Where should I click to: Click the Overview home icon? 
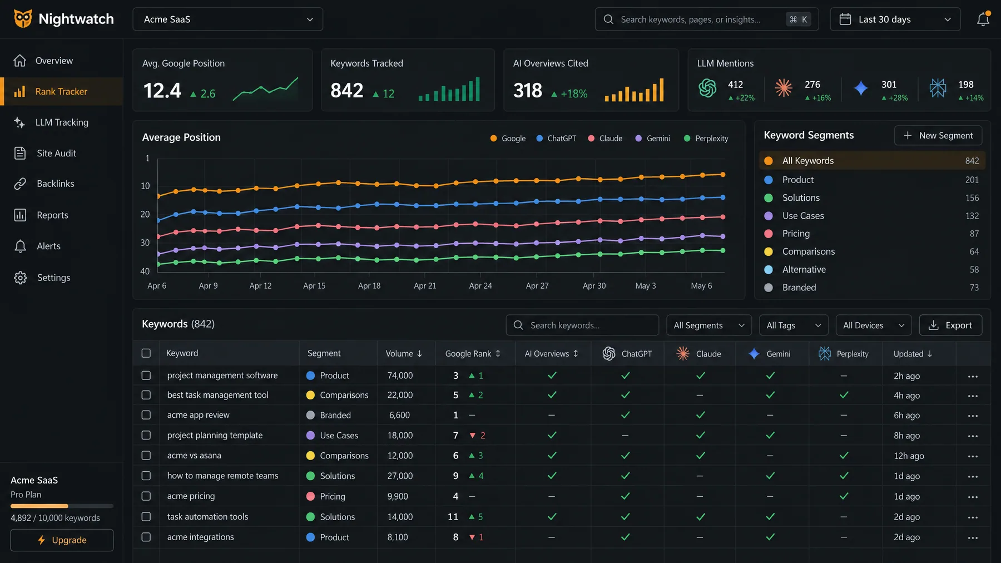[x=20, y=61]
